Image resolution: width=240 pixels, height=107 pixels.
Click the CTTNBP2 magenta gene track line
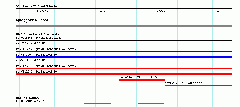point(124,104)
